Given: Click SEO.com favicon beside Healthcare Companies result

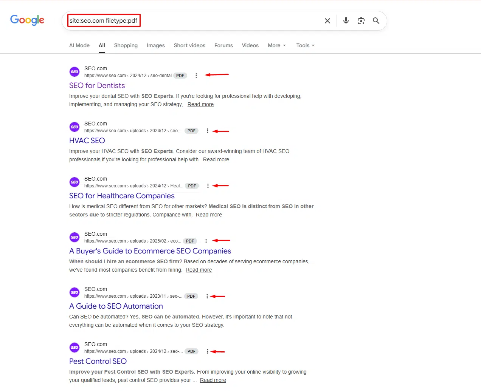Looking at the screenshot, I should click(x=74, y=182).
